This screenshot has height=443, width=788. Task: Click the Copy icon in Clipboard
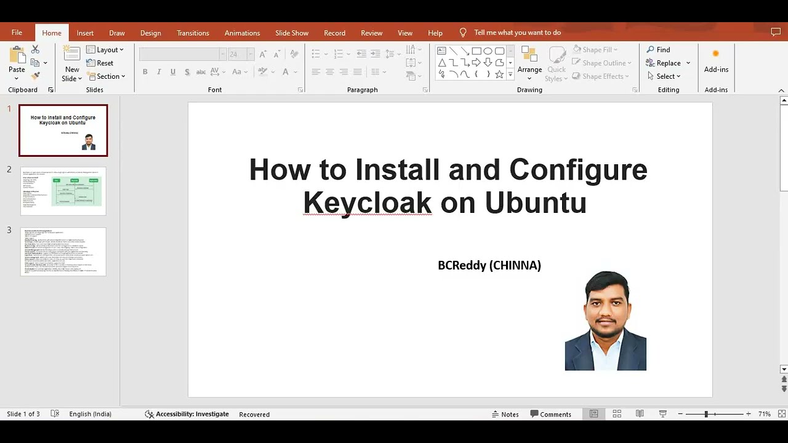pos(35,63)
